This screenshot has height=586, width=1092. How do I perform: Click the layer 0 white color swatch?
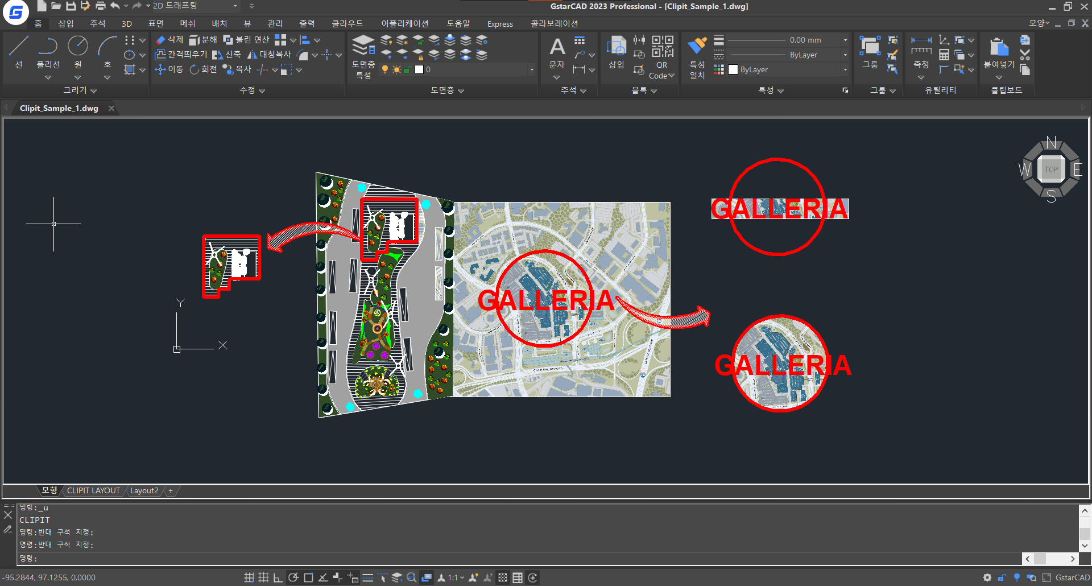[x=419, y=69]
